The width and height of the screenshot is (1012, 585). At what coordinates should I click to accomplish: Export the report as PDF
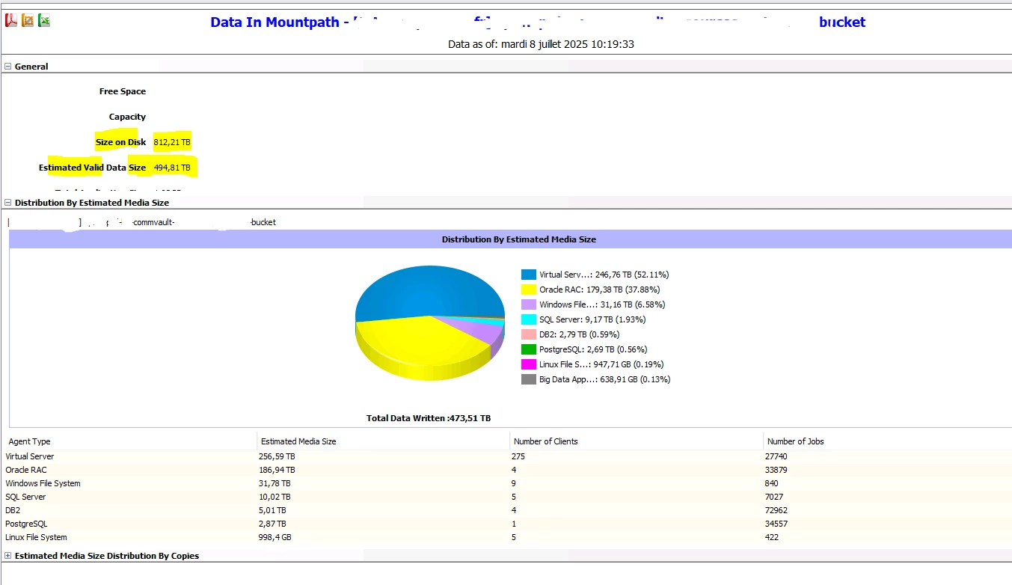point(11,20)
